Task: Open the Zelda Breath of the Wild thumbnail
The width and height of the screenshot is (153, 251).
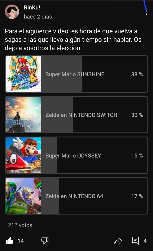Action: 23,115
